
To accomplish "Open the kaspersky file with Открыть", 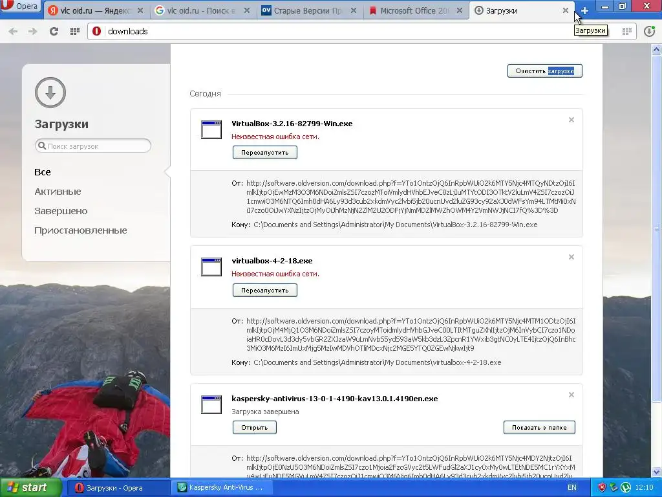I will (255, 428).
